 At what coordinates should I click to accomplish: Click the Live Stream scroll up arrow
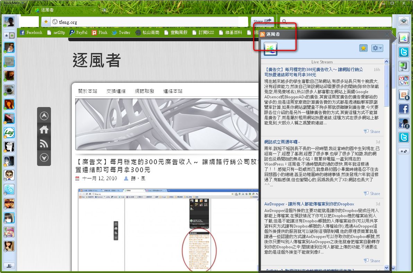386,62
